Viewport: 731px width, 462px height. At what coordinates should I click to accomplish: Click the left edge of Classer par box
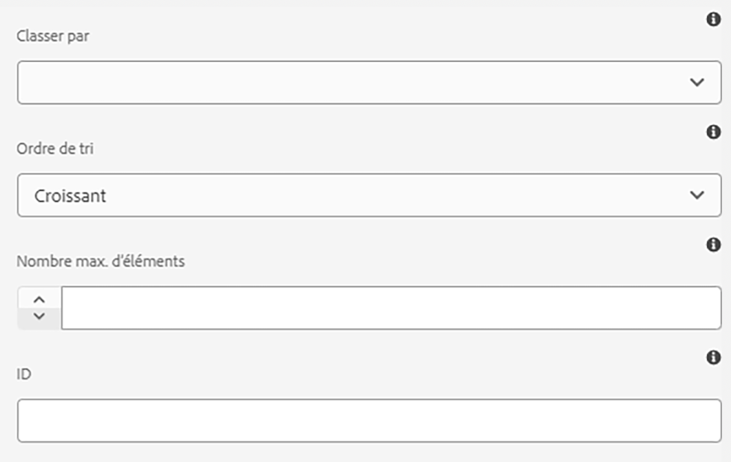(28, 82)
